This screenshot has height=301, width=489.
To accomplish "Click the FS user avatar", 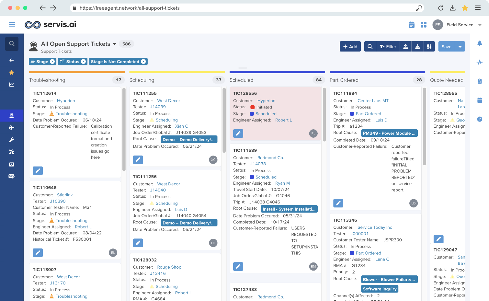I will pyautogui.click(x=438, y=25).
